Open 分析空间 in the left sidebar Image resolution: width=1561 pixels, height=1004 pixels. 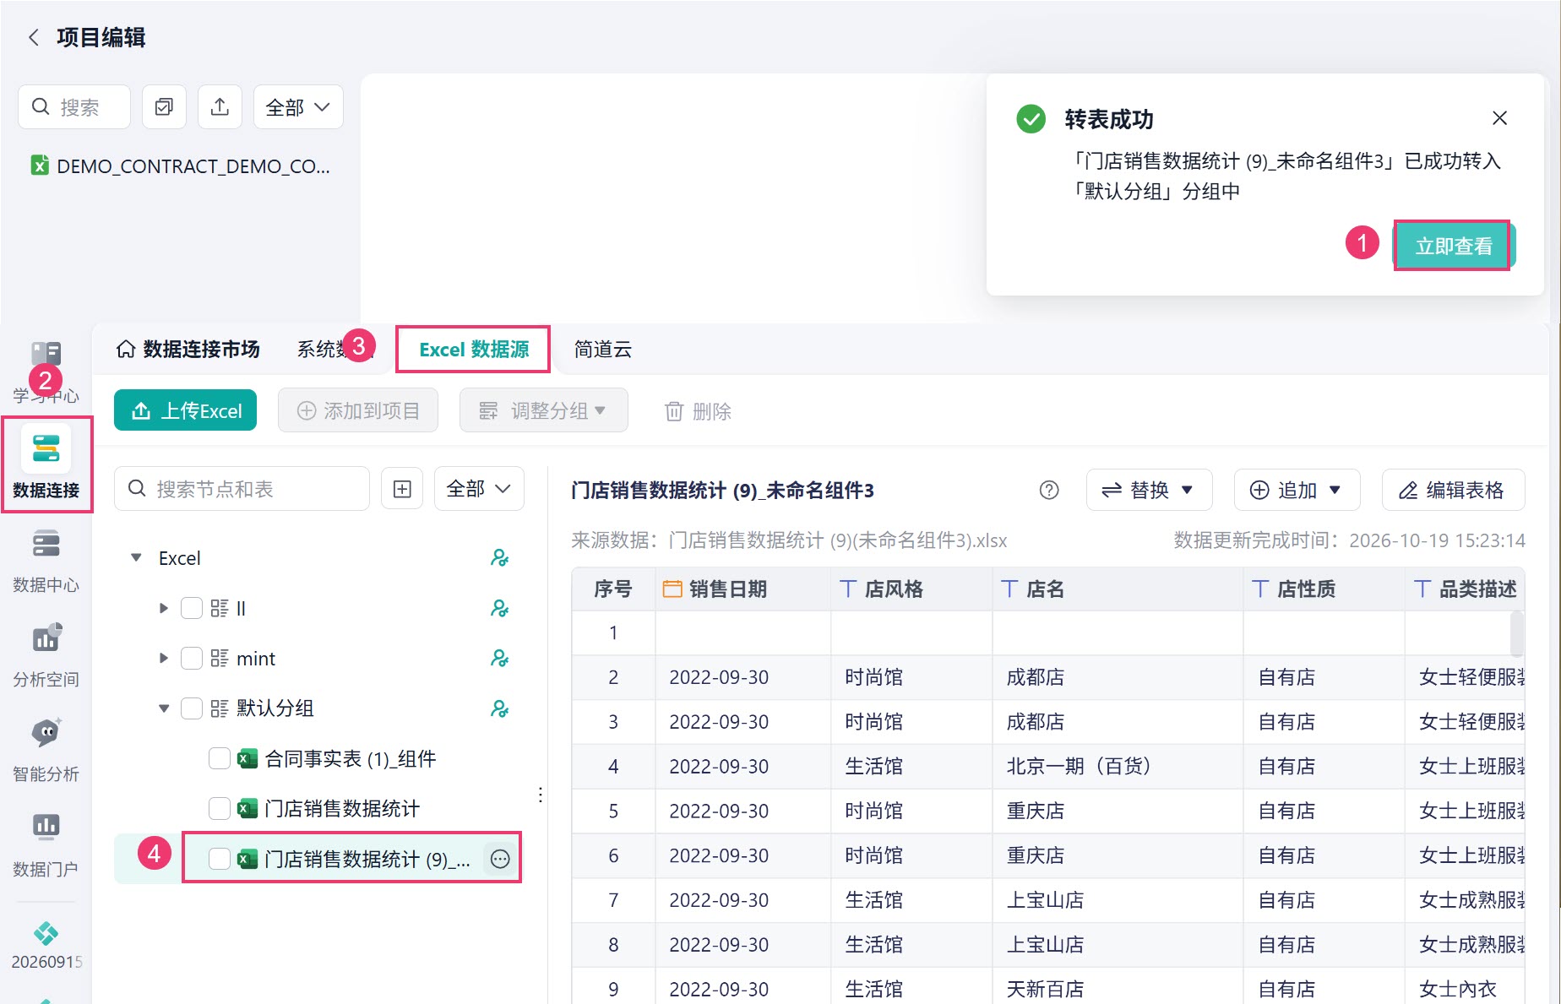46,656
